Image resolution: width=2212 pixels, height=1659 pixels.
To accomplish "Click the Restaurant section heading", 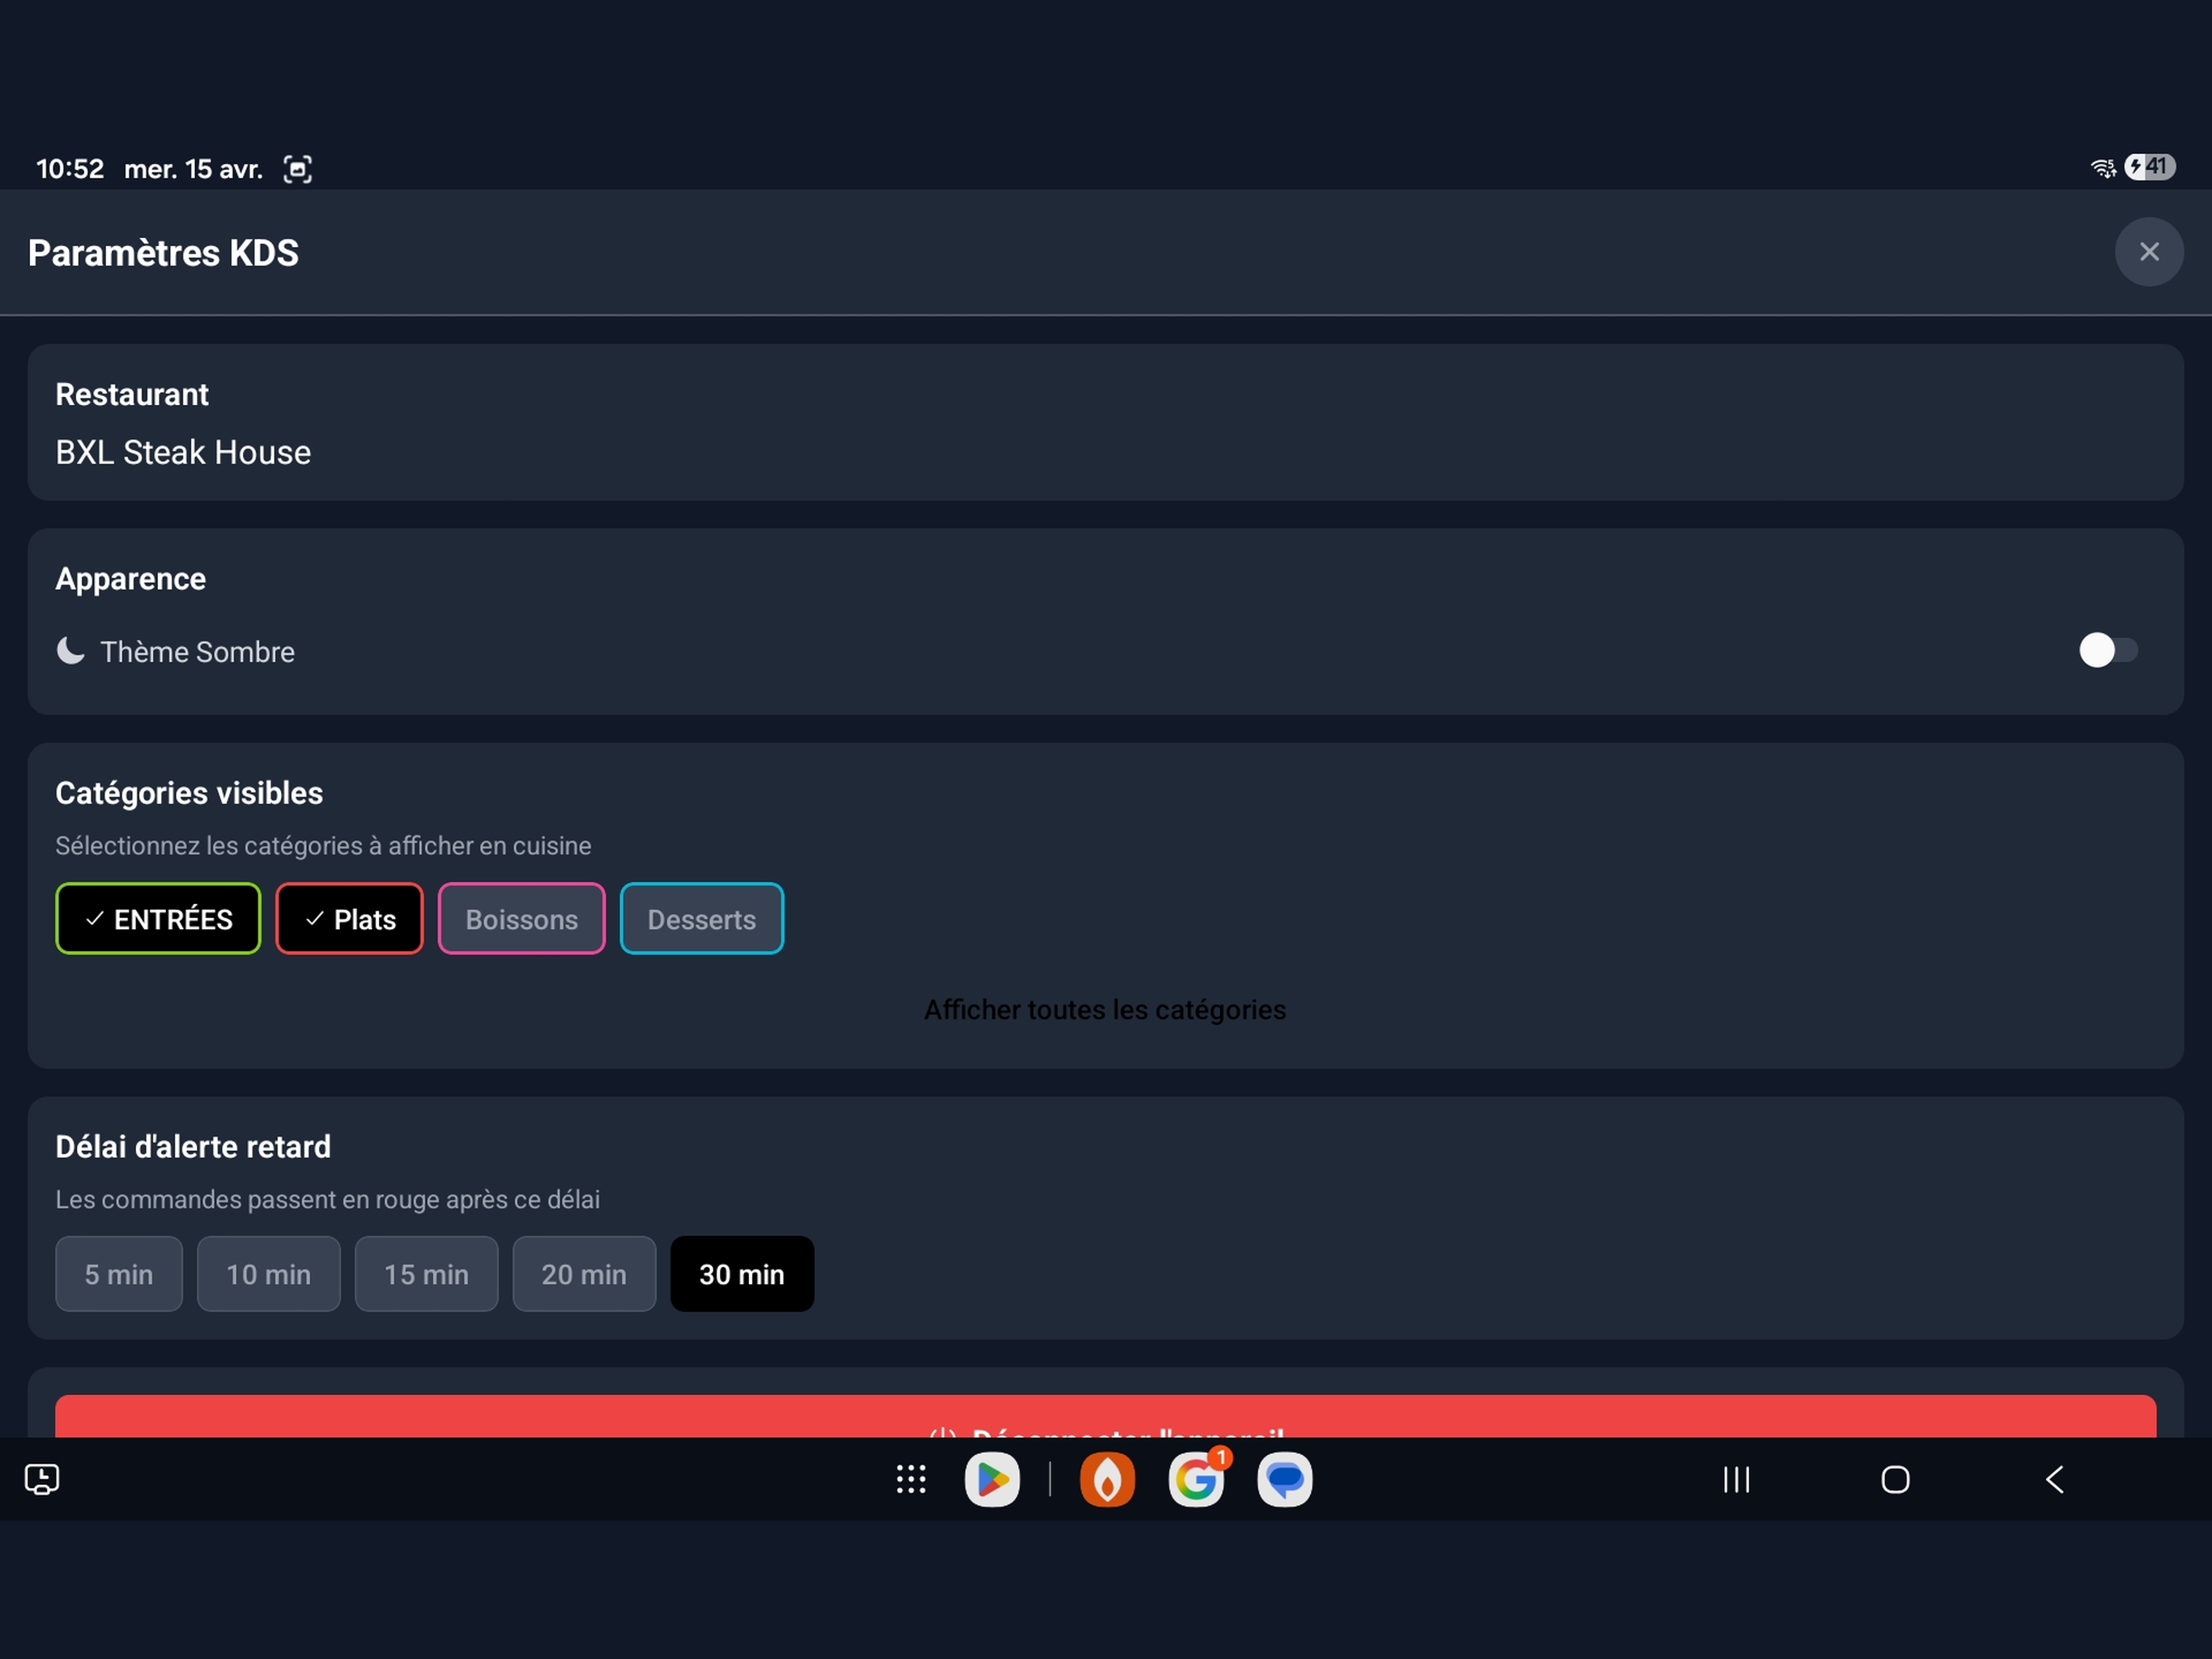I will pos(132,394).
